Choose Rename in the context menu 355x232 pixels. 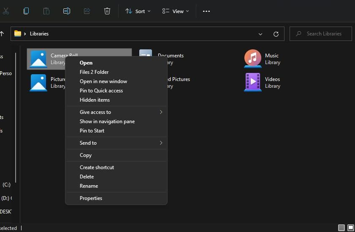[89, 186]
